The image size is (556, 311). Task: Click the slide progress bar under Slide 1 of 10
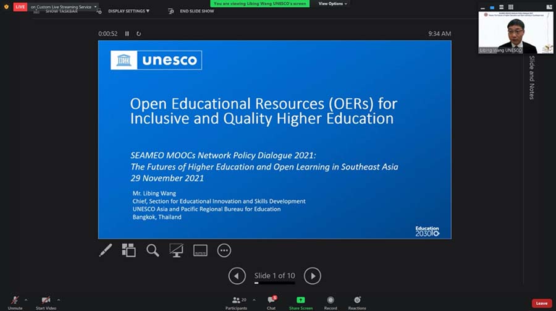coord(274,283)
